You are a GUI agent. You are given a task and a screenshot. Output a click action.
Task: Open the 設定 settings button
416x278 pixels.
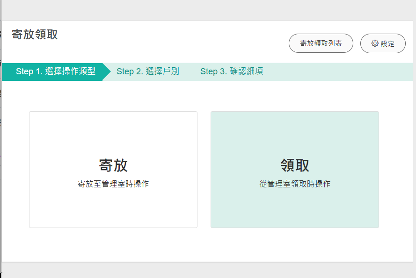383,43
